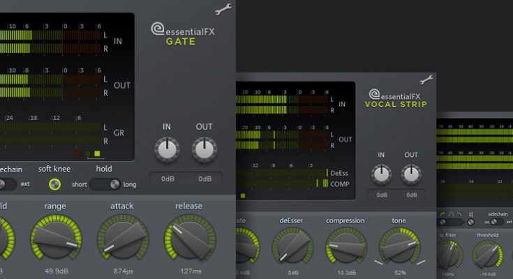
Task: Click the Gate range knob
Action: coord(55,237)
